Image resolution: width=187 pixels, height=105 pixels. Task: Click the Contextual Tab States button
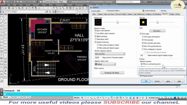tap(112, 73)
